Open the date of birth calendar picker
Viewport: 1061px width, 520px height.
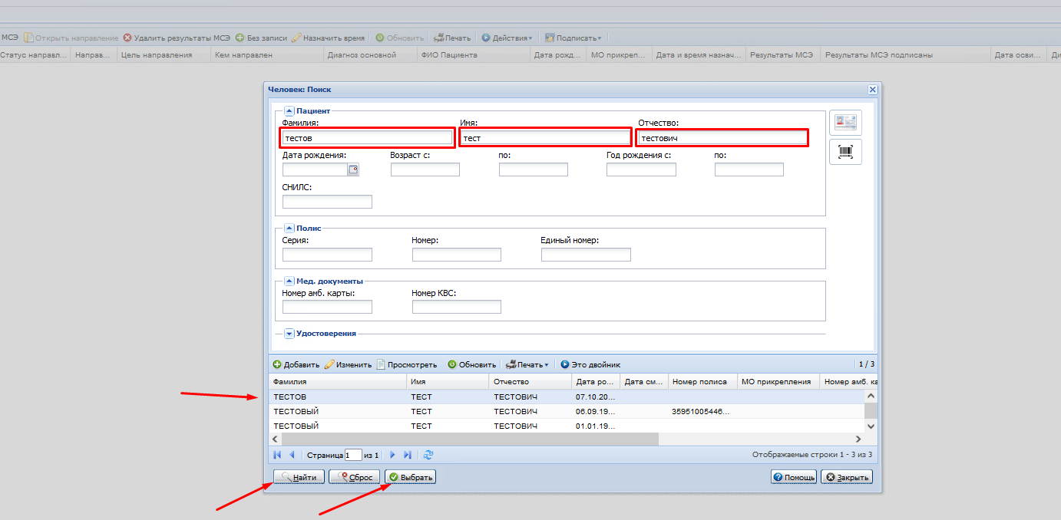[x=353, y=170]
